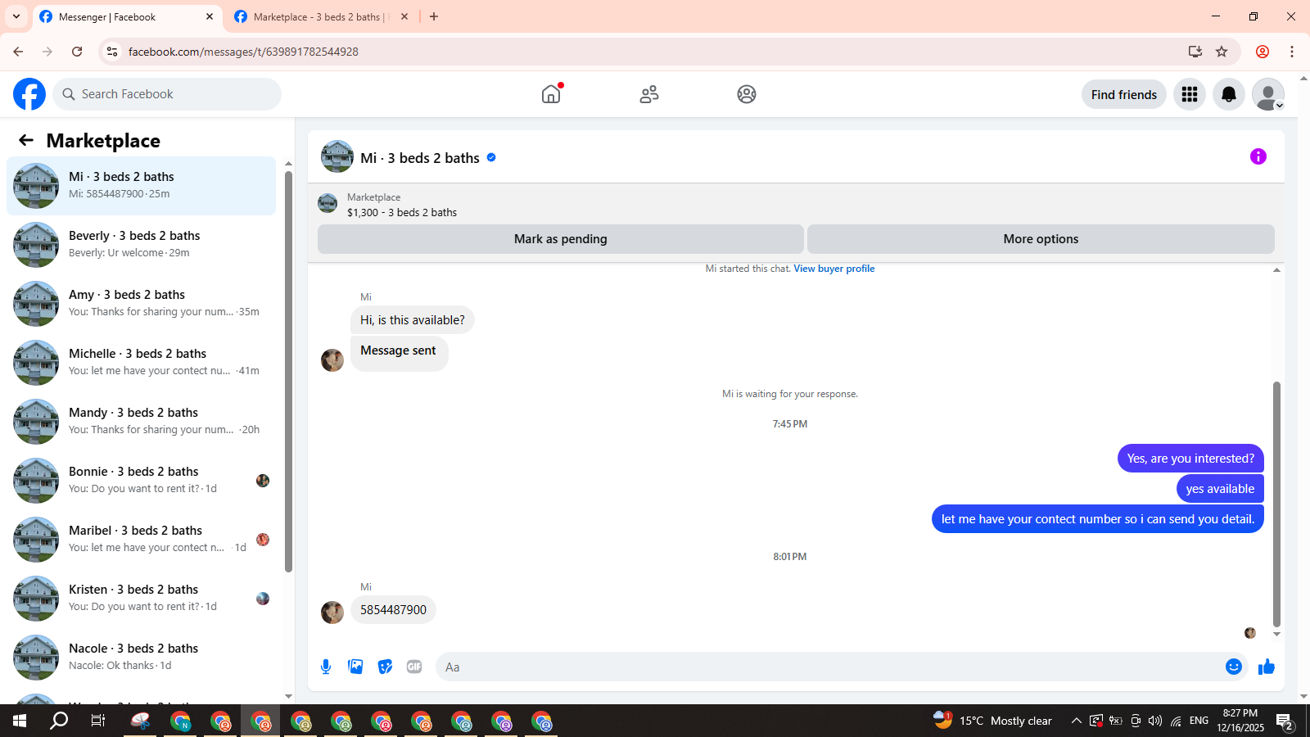Image resolution: width=1310 pixels, height=737 pixels.
Task: Open the Beverly conversation
Action: [141, 245]
